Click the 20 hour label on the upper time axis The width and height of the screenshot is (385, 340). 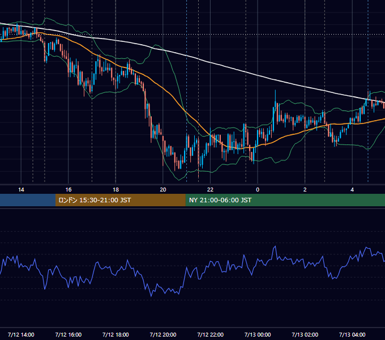click(163, 190)
